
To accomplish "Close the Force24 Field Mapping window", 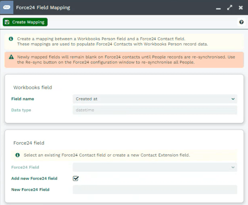I will pos(241,8).
